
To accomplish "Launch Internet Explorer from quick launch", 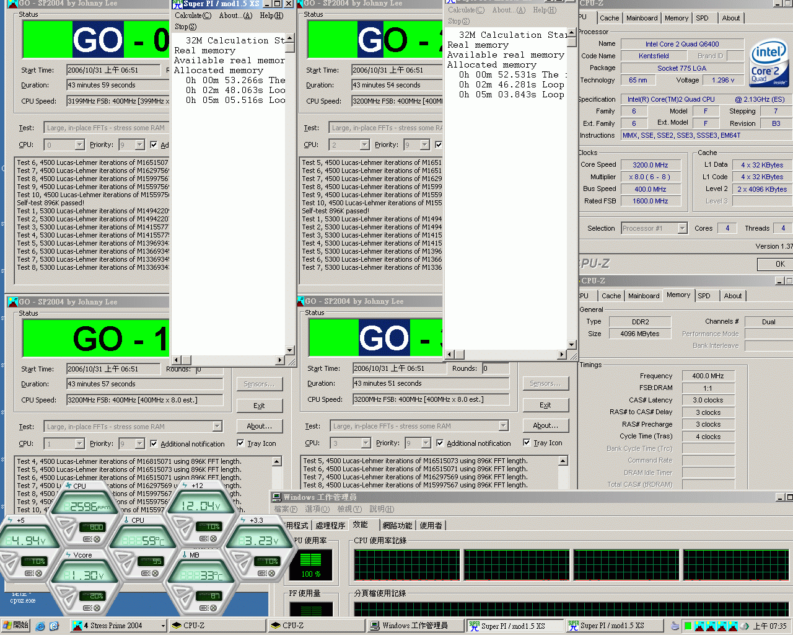I will pyautogui.click(x=40, y=626).
